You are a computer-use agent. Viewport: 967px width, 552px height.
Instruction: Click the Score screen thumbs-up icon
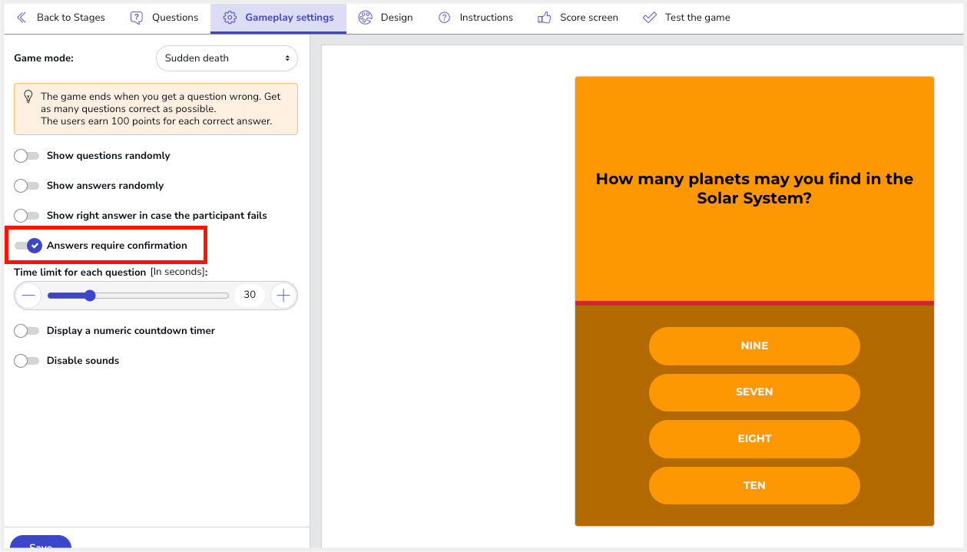point(545,18)
